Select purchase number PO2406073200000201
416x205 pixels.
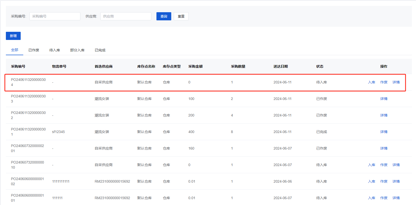point(28,148)
